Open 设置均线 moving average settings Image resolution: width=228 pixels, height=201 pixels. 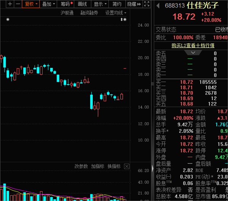click(x=116, y=13)
